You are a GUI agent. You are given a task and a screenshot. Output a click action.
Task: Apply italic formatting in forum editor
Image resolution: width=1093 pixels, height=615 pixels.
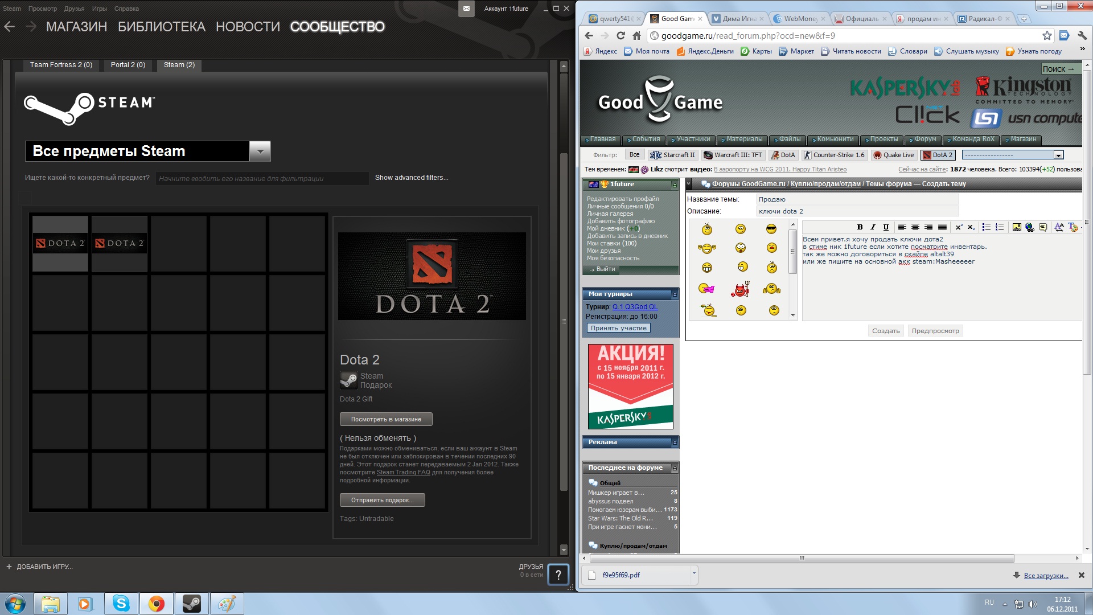(873, 227)
